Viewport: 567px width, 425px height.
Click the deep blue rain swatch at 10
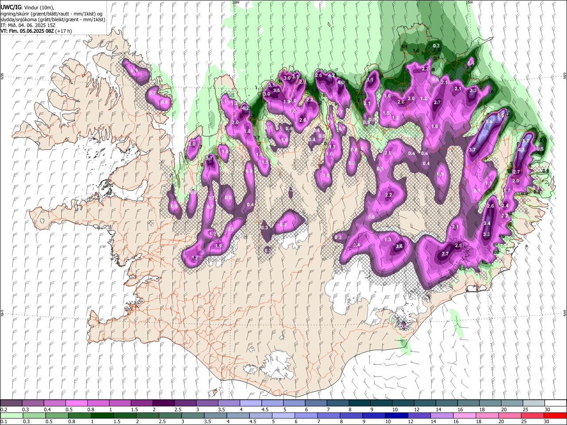396,415
